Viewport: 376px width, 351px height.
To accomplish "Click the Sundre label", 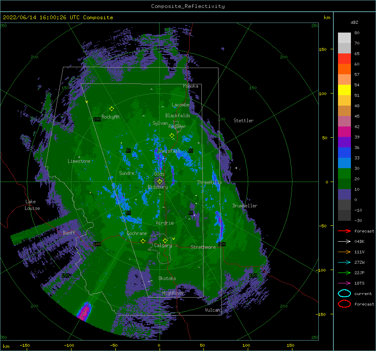I will [x=127, y=173].
